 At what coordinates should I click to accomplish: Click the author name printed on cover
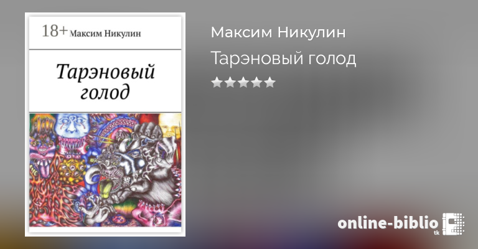(105, 34)
